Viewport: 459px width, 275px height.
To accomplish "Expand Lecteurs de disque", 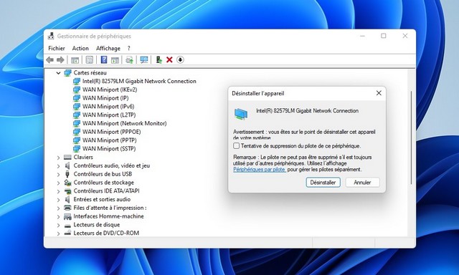I will 58,226.
